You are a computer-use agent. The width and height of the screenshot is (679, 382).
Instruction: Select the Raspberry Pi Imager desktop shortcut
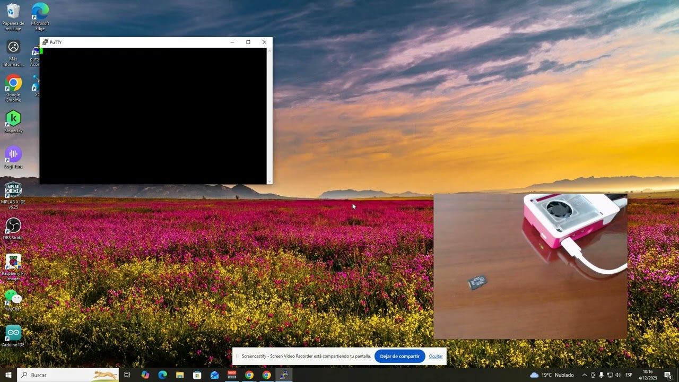[x=13, y=267]
